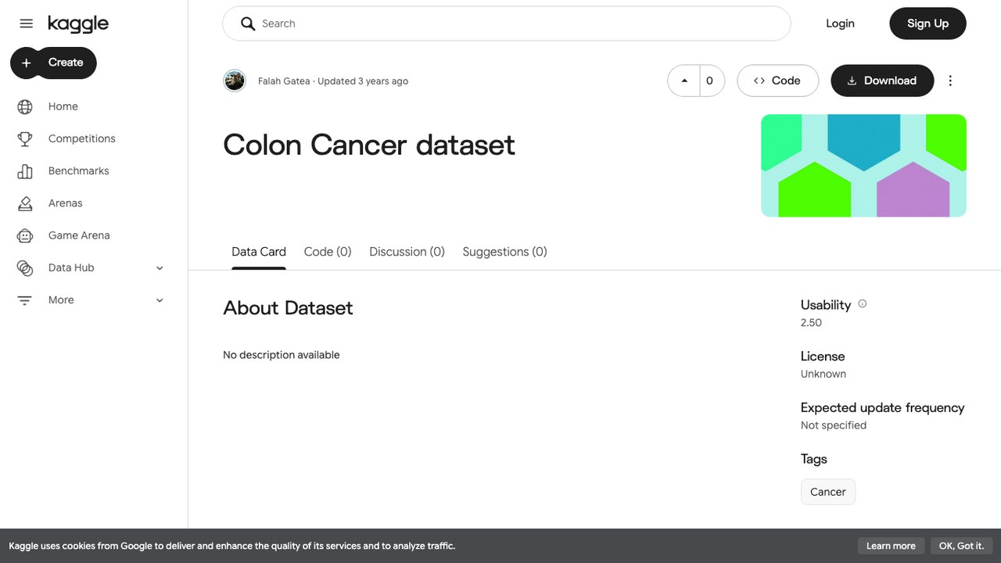
Task: Open the Suggestions (0) tab
Action: 504,252
